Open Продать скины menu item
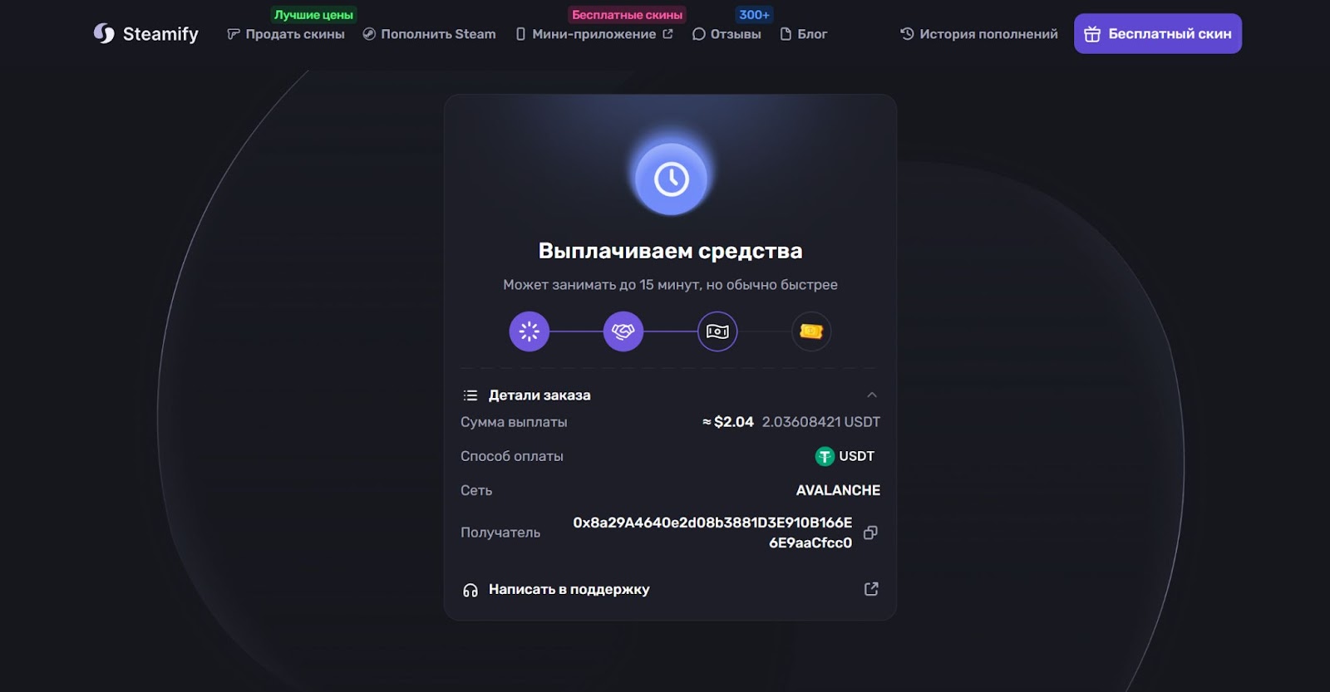The width and height of the screenshot is (1330, 692). point(286,34)
